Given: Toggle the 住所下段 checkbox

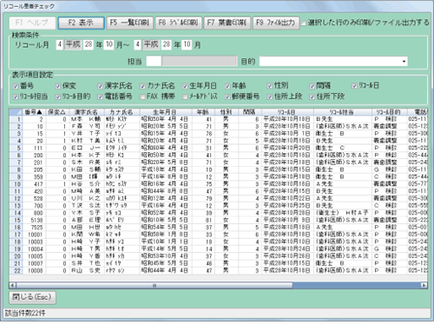Looking at the screenshot, I should coord(312,96).
